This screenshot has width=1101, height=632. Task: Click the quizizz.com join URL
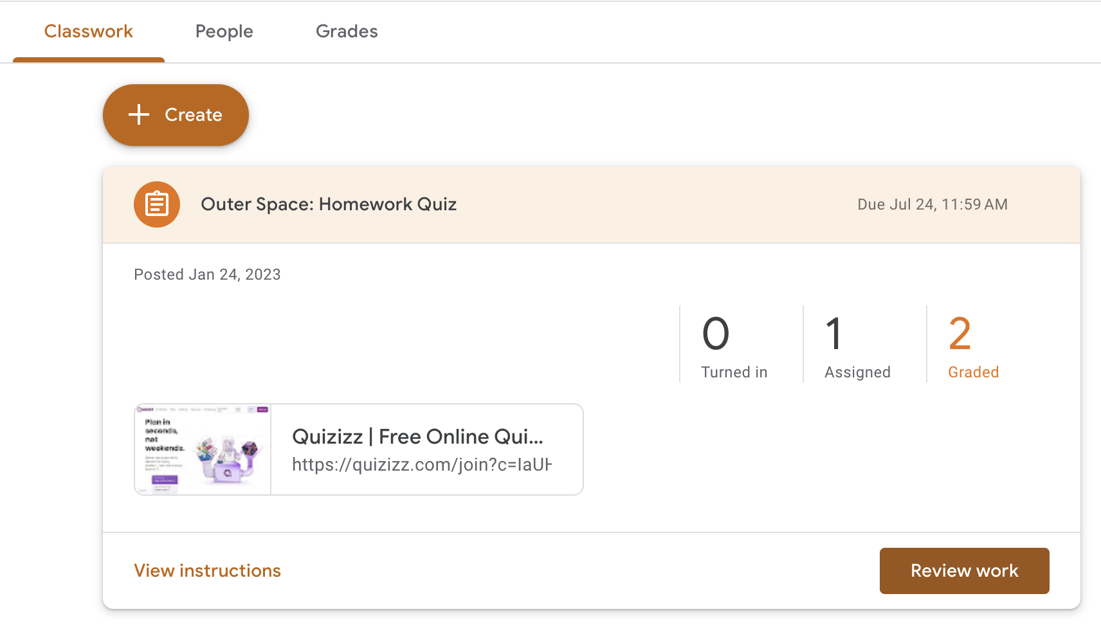point(422,465)
